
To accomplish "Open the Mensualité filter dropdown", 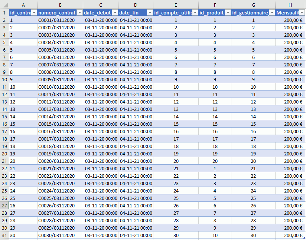I will point(302,13).
